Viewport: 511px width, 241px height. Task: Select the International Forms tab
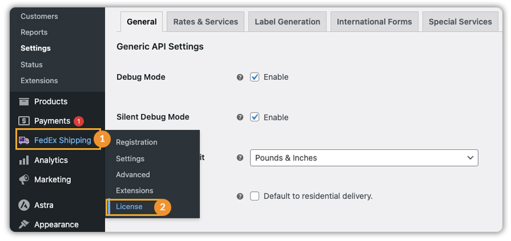(x=374, y=22)
